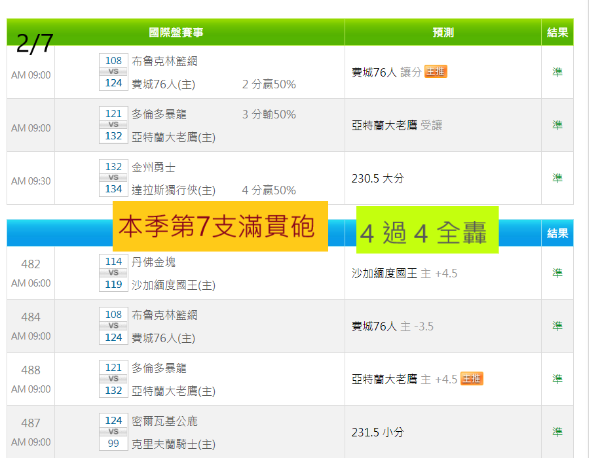The height and width of the screenshot is (458, 602).
Task: Select the green 結果 column header
Action: click(x=557, y=32)
